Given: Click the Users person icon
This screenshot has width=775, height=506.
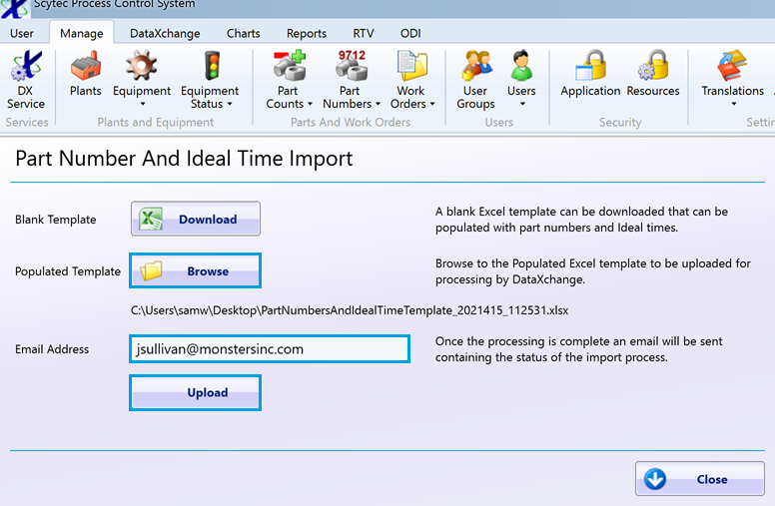Looking at the screenshot, I should (521, 66).
